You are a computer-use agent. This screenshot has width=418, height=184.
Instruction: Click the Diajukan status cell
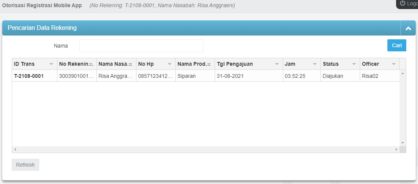pyautogui.click(x=332, y=76)
